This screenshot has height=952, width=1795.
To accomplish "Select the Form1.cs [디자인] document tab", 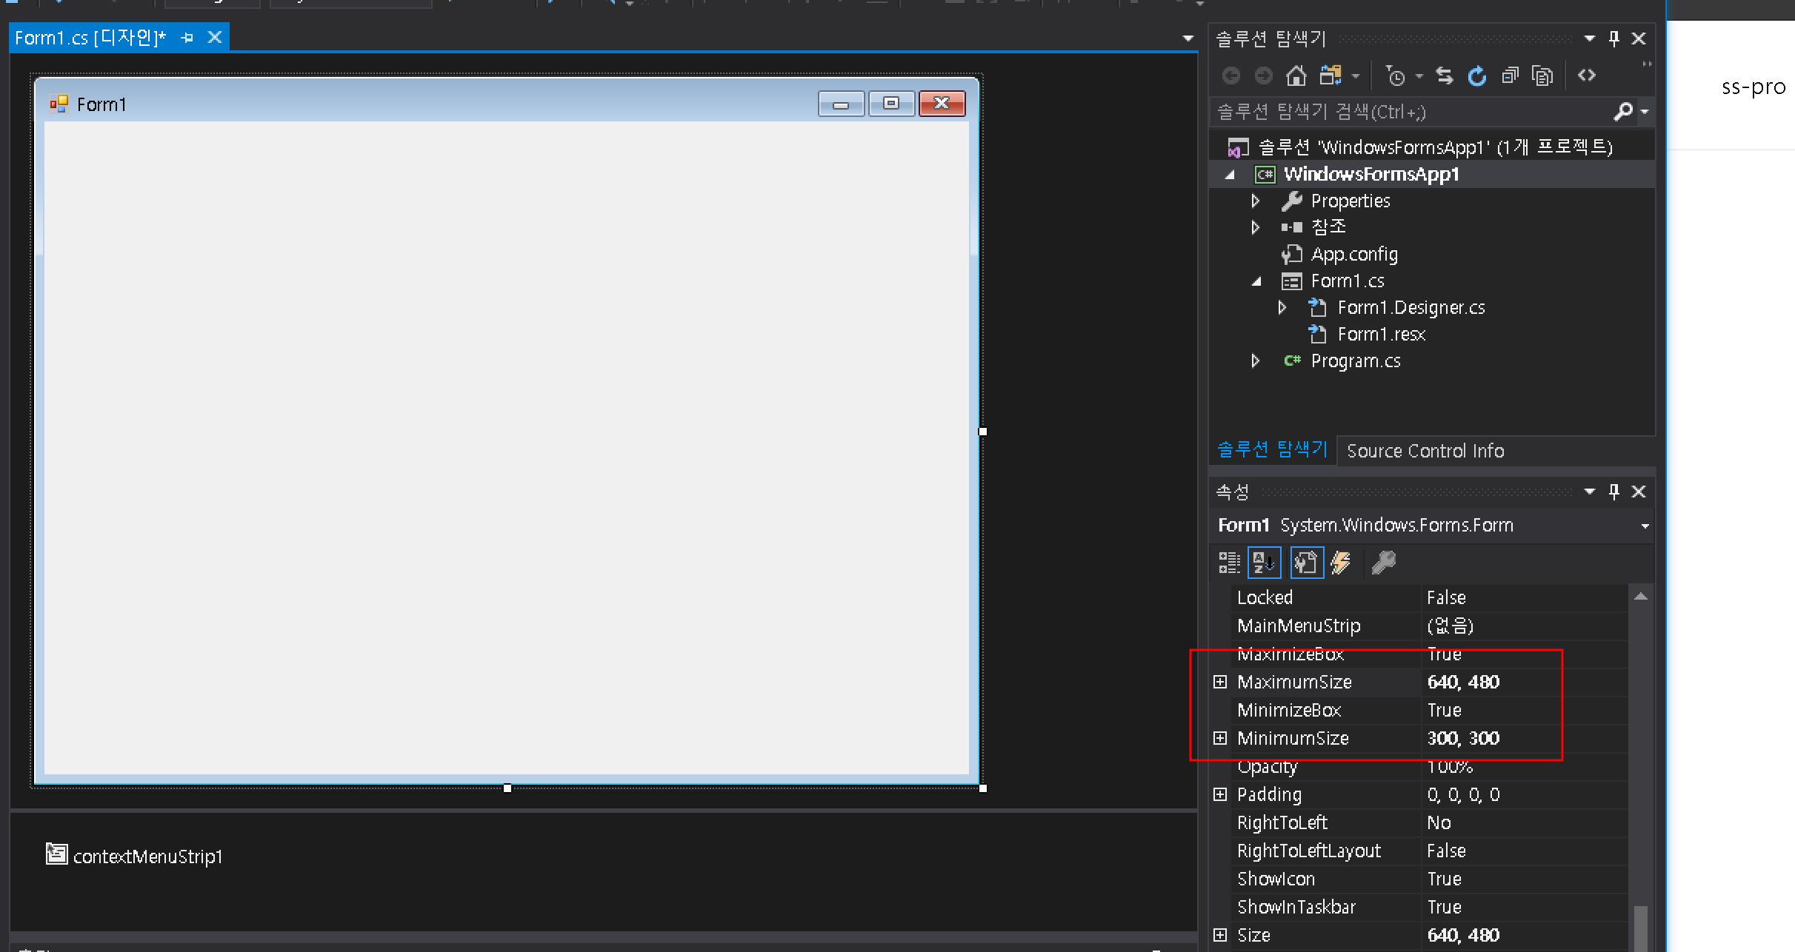I will pos(90,38).
